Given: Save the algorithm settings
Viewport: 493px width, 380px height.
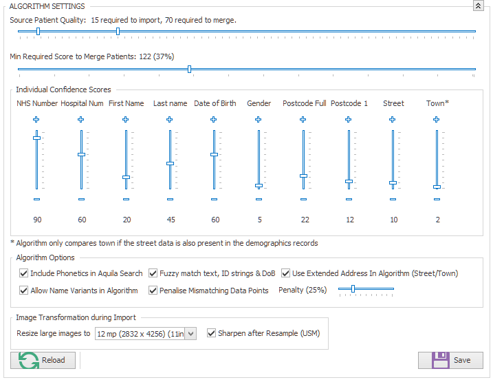Looking at the screenshot, I should 450,360.
